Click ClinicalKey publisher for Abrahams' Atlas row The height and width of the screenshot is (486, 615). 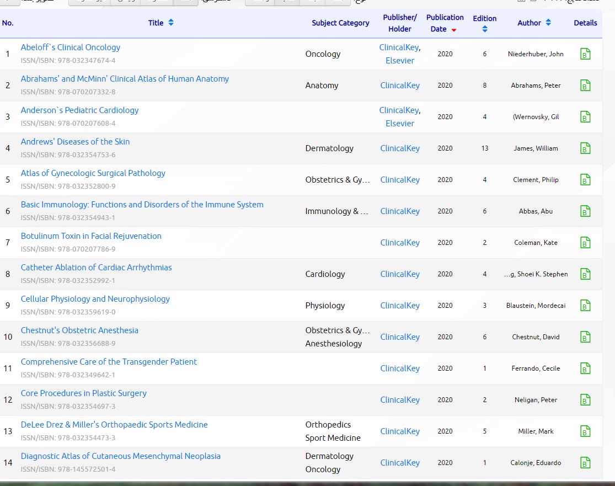click(x=400, y=86)
